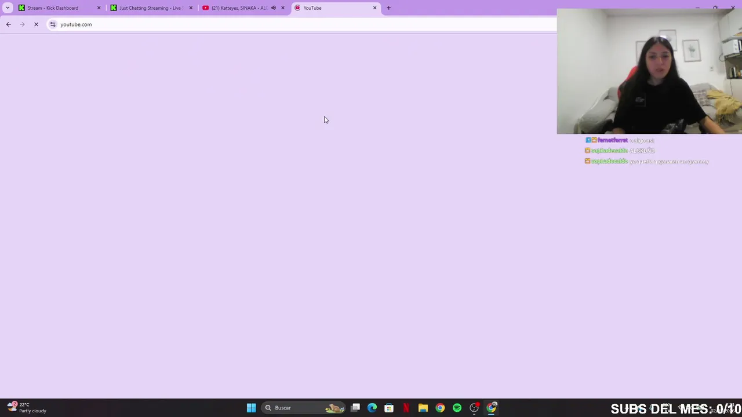Image resolution: width=742 pixels, height=417 pixels.
Task: Open a new browser tab
Action: (x=388, y=8)
